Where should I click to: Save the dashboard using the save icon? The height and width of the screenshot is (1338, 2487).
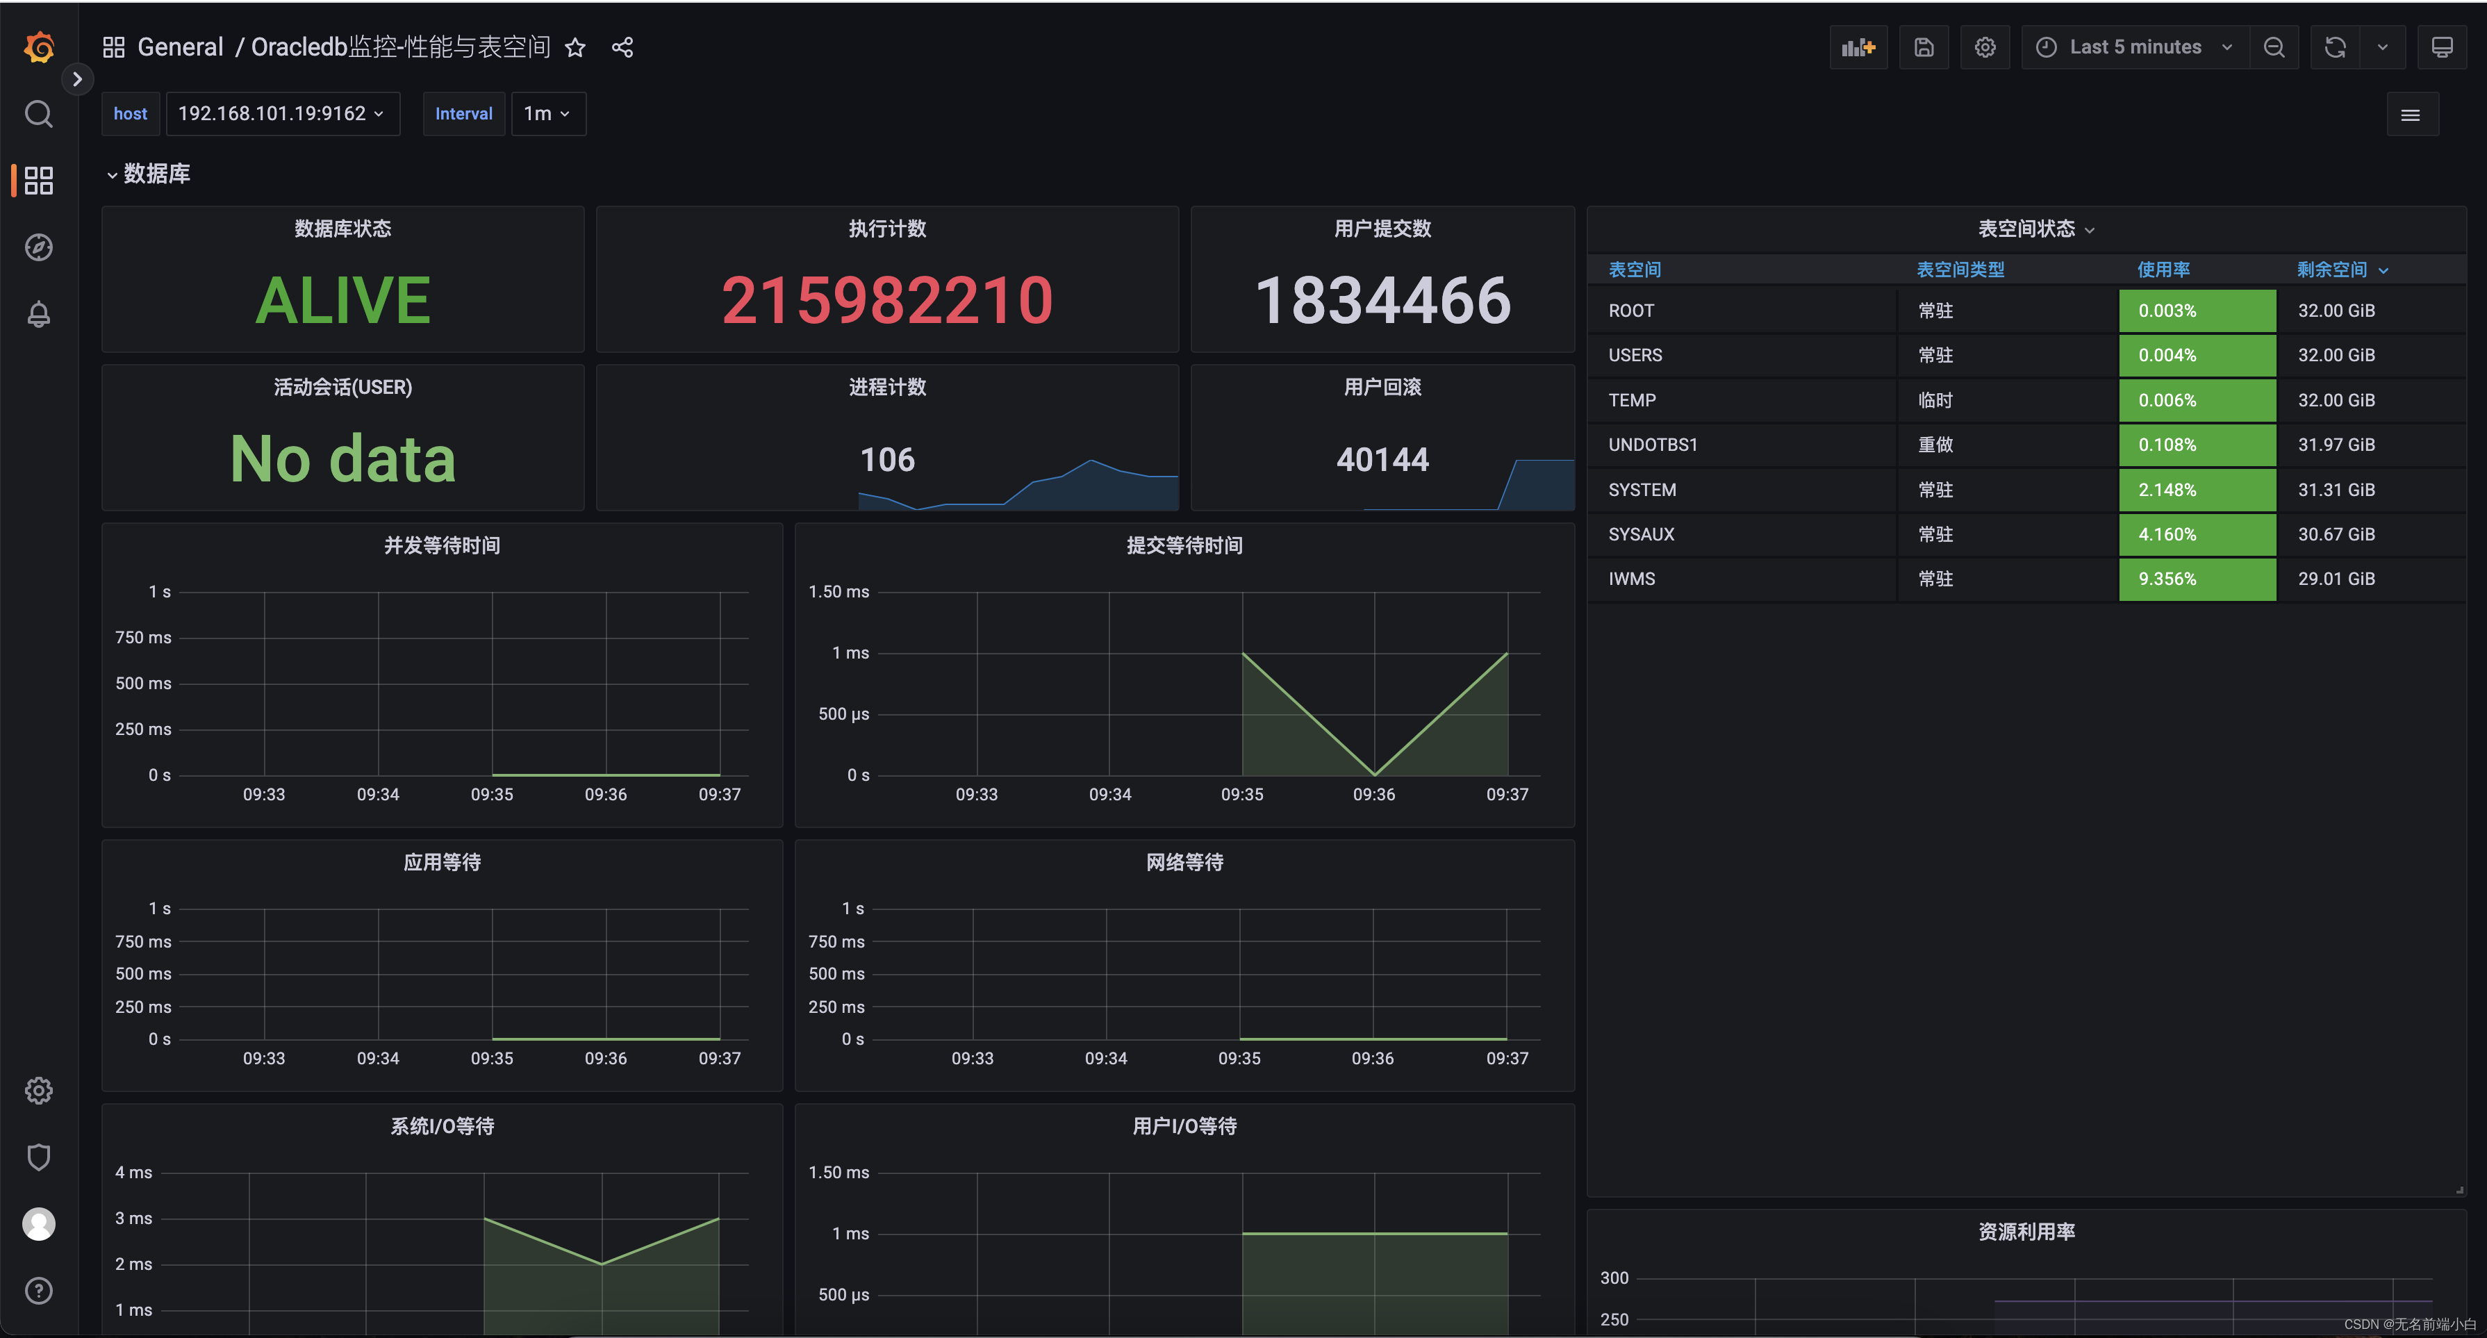pos(1923,47)
